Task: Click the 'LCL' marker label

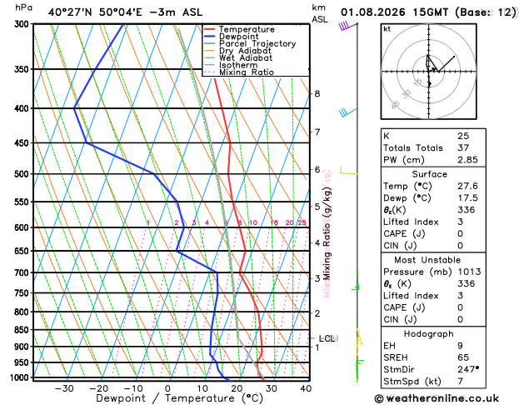Action: click(328, 338)
